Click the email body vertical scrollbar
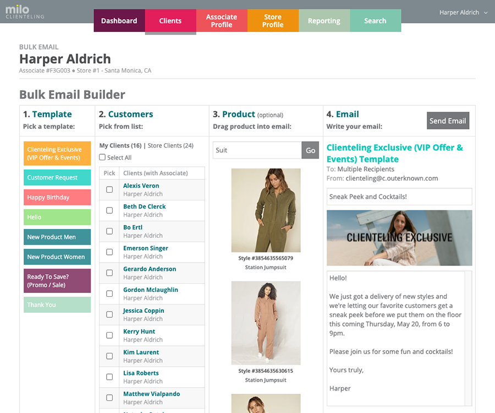The width and height of the screenshot is (495, 413). pos(469,338)
